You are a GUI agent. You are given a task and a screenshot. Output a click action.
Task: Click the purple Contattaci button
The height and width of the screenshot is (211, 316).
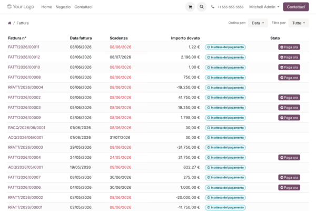(x=296, y=7)
